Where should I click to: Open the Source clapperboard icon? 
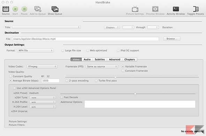click(x=6, y=9)
